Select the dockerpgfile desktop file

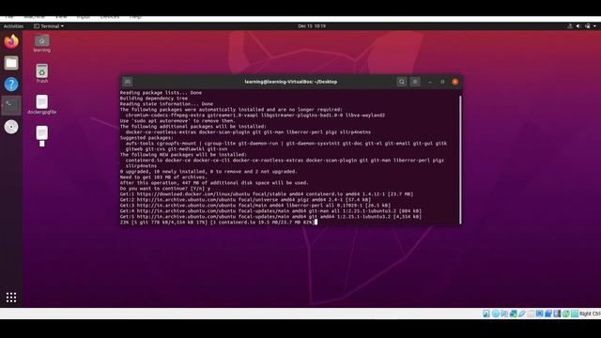click(x=41, y=104)
